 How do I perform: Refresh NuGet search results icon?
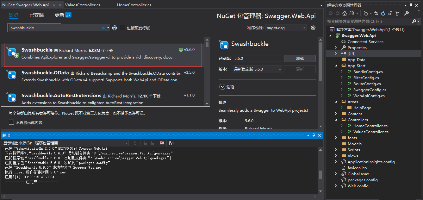(x=115, y=28)
